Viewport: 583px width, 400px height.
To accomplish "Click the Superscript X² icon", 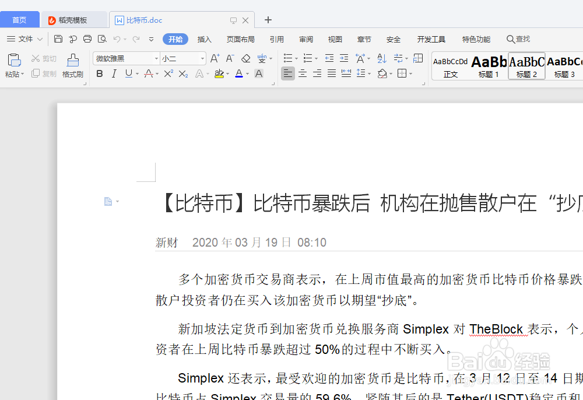I will [x=168, y=73].
